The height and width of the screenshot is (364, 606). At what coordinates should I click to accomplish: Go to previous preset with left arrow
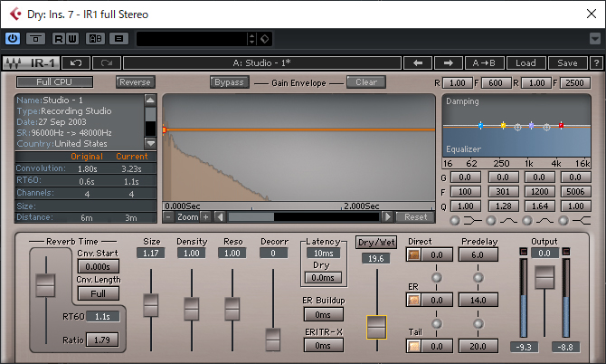418,63
